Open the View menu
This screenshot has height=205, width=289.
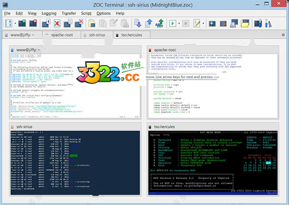[x=32, y=14]
